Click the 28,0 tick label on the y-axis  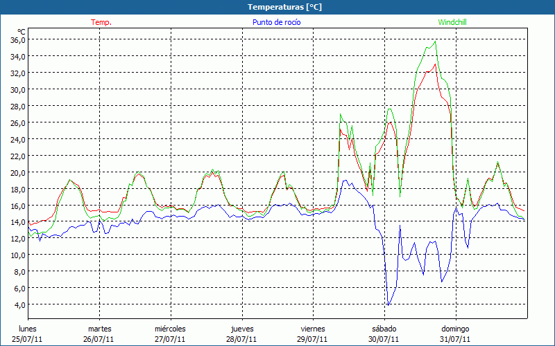coord(17,106)
